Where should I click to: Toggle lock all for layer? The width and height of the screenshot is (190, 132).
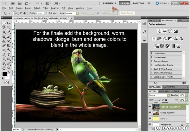(x=166, y=100)
